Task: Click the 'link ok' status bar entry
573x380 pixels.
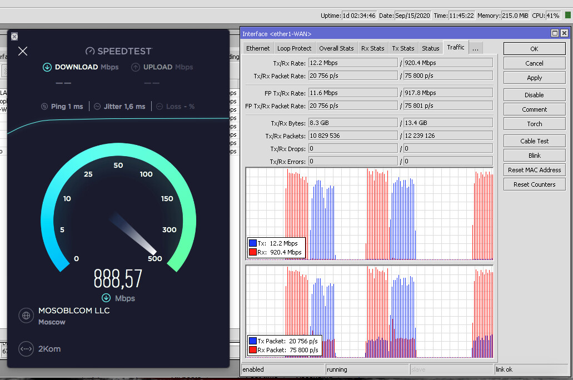Action: pyautogui.click(x=530, y=369)
